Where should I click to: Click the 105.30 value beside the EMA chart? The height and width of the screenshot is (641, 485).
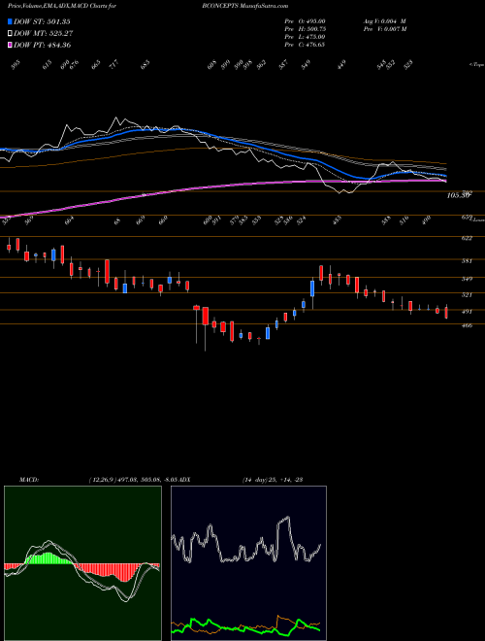[x=458, y=196]
